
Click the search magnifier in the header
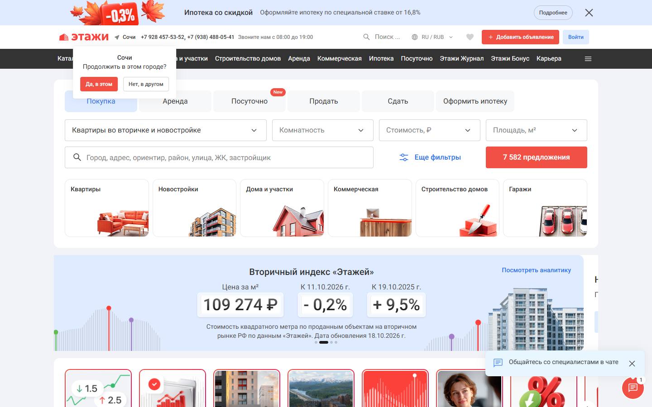pos(366,37)
